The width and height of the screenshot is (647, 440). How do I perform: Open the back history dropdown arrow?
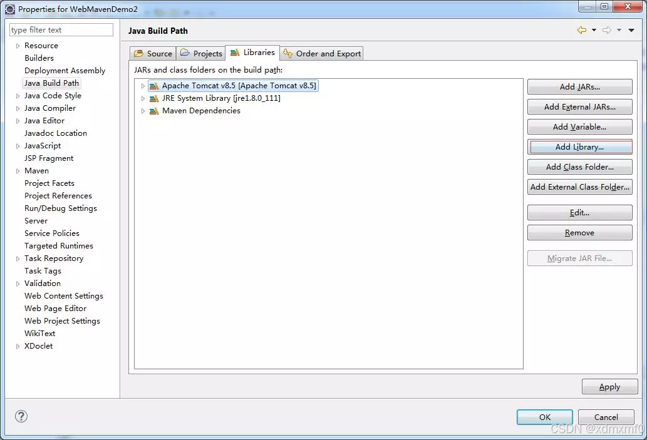pos(594,30)
